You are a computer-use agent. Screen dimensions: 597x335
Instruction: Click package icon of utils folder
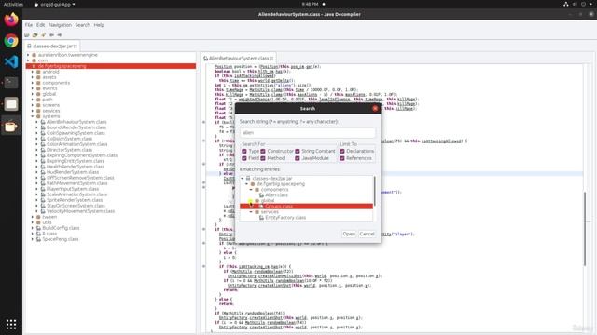coord(38,222)
